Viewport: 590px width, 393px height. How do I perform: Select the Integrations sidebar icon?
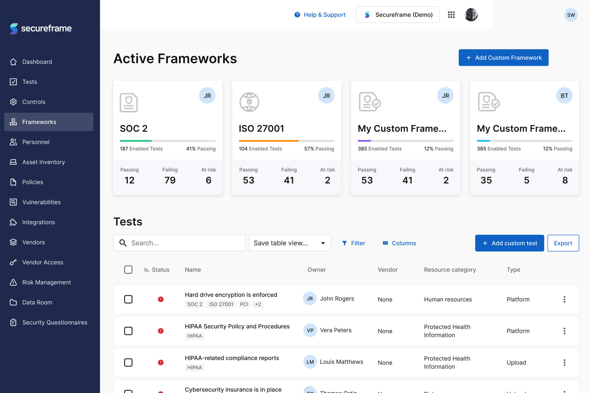38,222
